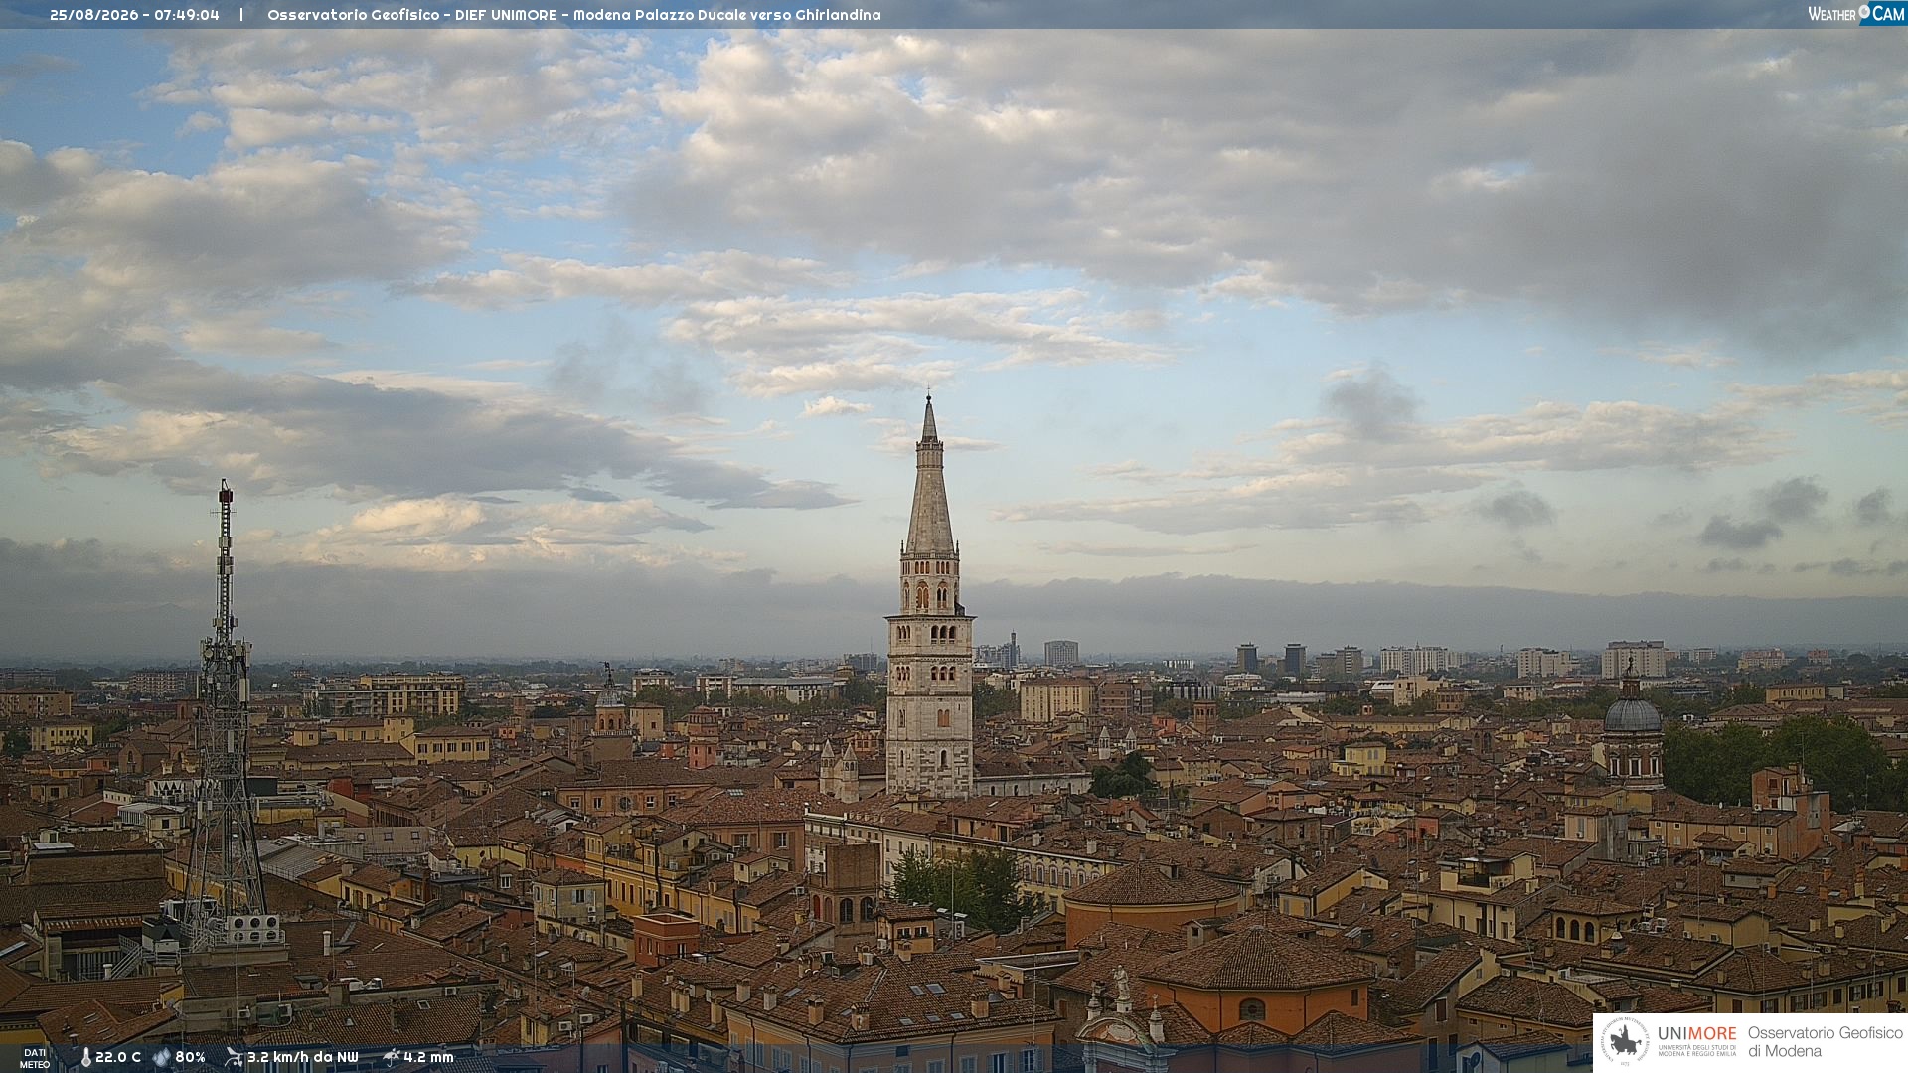This screenshot has width=1908, height=1073.
Task: Click the WeatherCAM logo
Action: tap(1856, 13)
